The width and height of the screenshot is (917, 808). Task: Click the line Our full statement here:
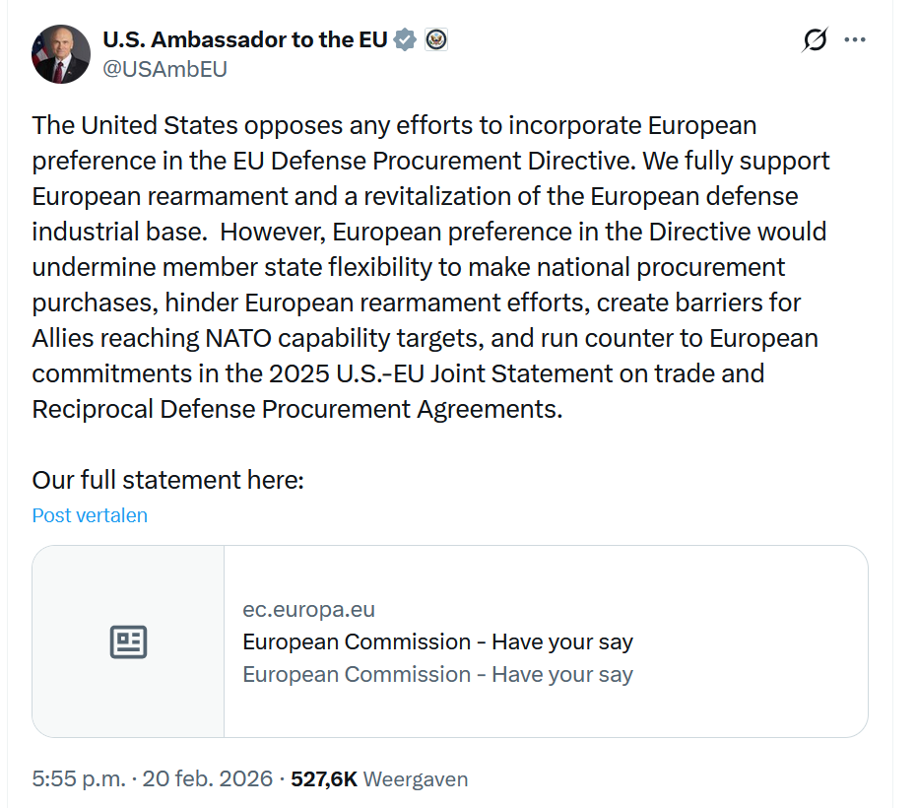point(168,480)
